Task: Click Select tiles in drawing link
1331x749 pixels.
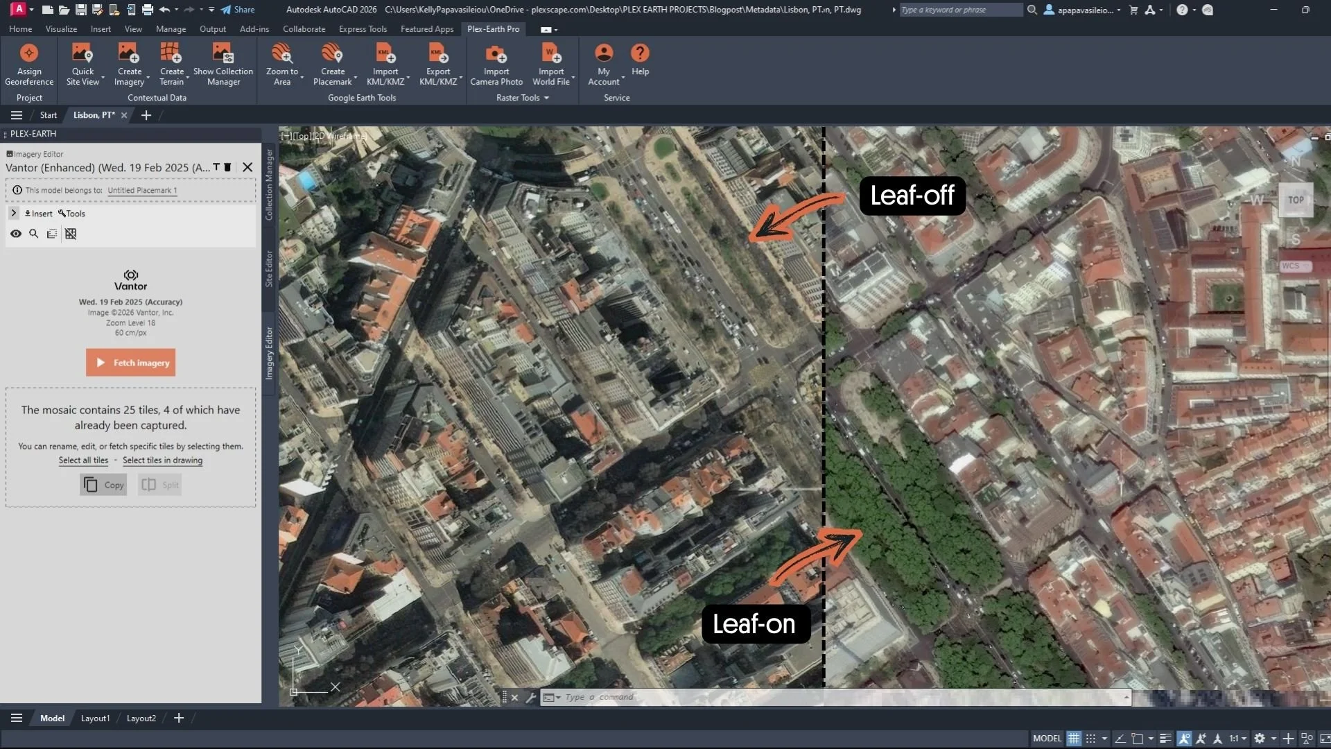Action: tap(163, 460)
